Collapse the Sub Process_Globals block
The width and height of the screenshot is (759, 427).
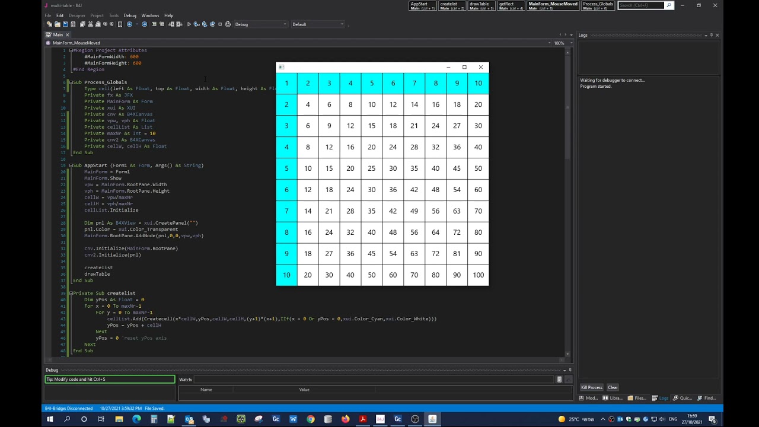point(71,82)
